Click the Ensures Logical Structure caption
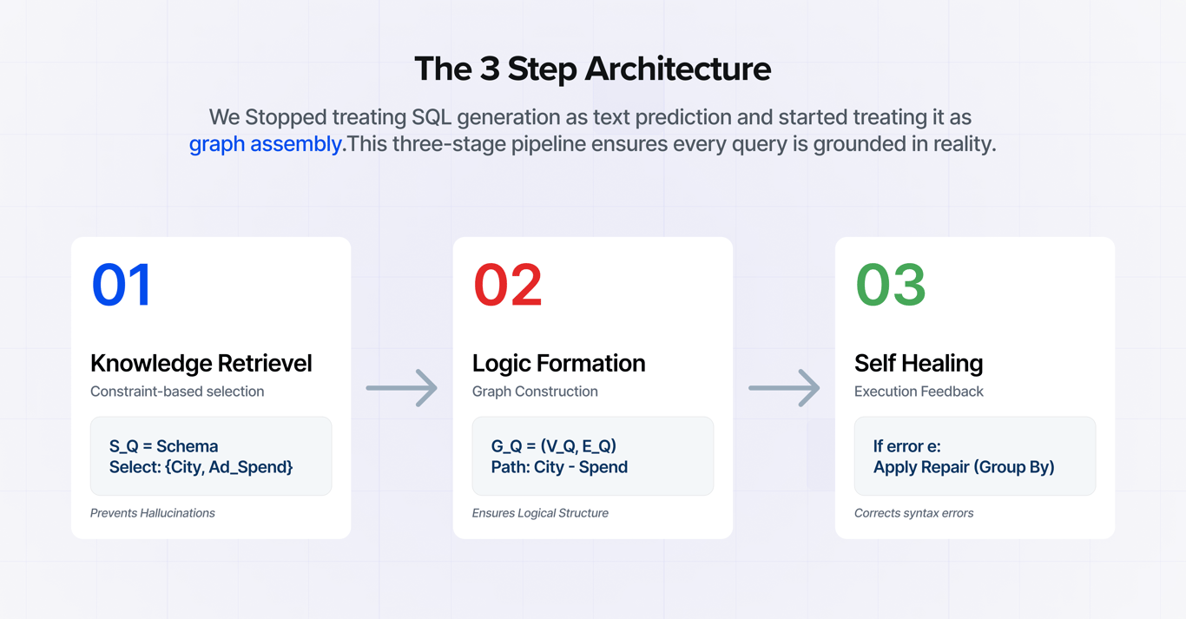The width and height of the screenshot is (1186, 619). tap(540, 513)
